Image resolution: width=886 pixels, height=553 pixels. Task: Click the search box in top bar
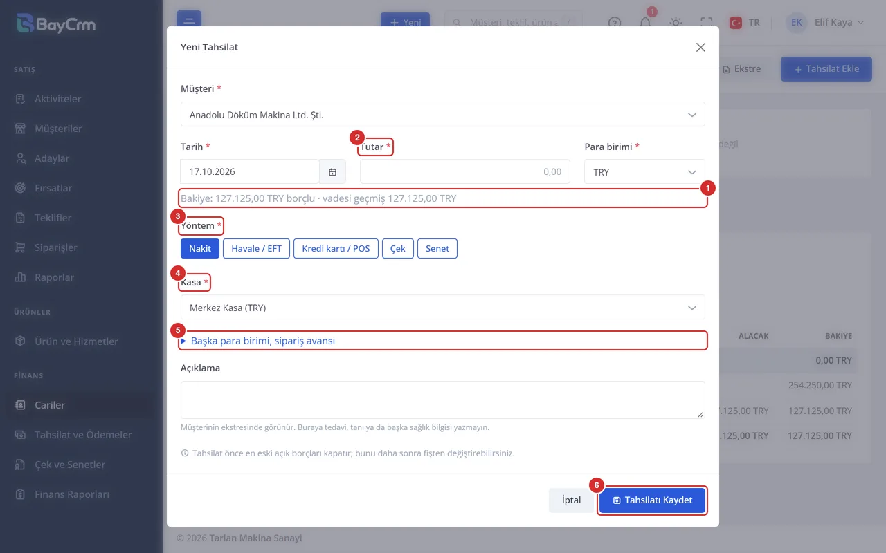[x=513, y=22]
